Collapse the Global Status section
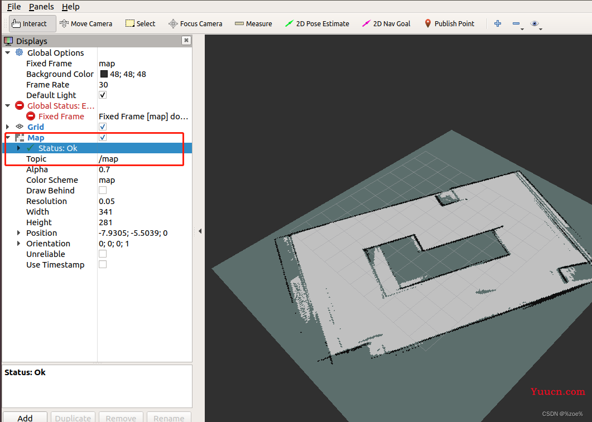 pyautogui.click(x=8, y=105)
